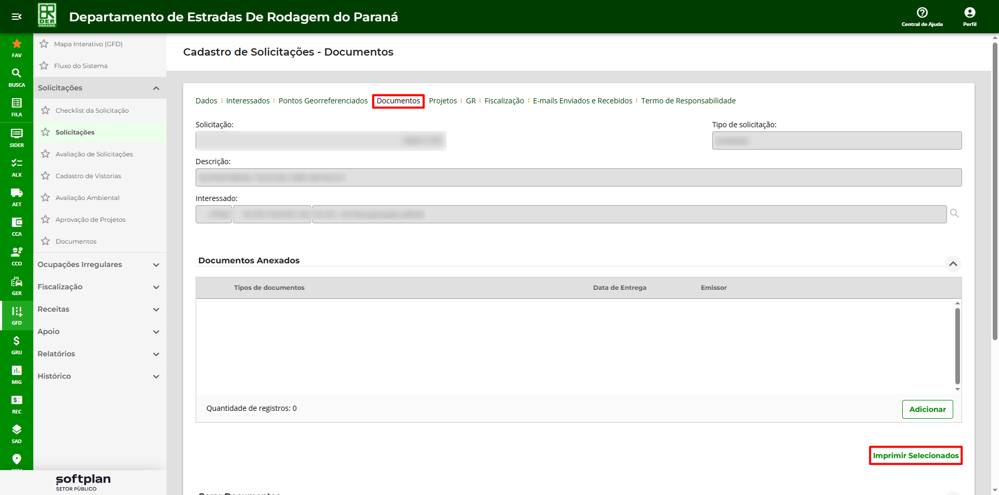Click Imprimir Selecionados button

(x=915, y=456)
